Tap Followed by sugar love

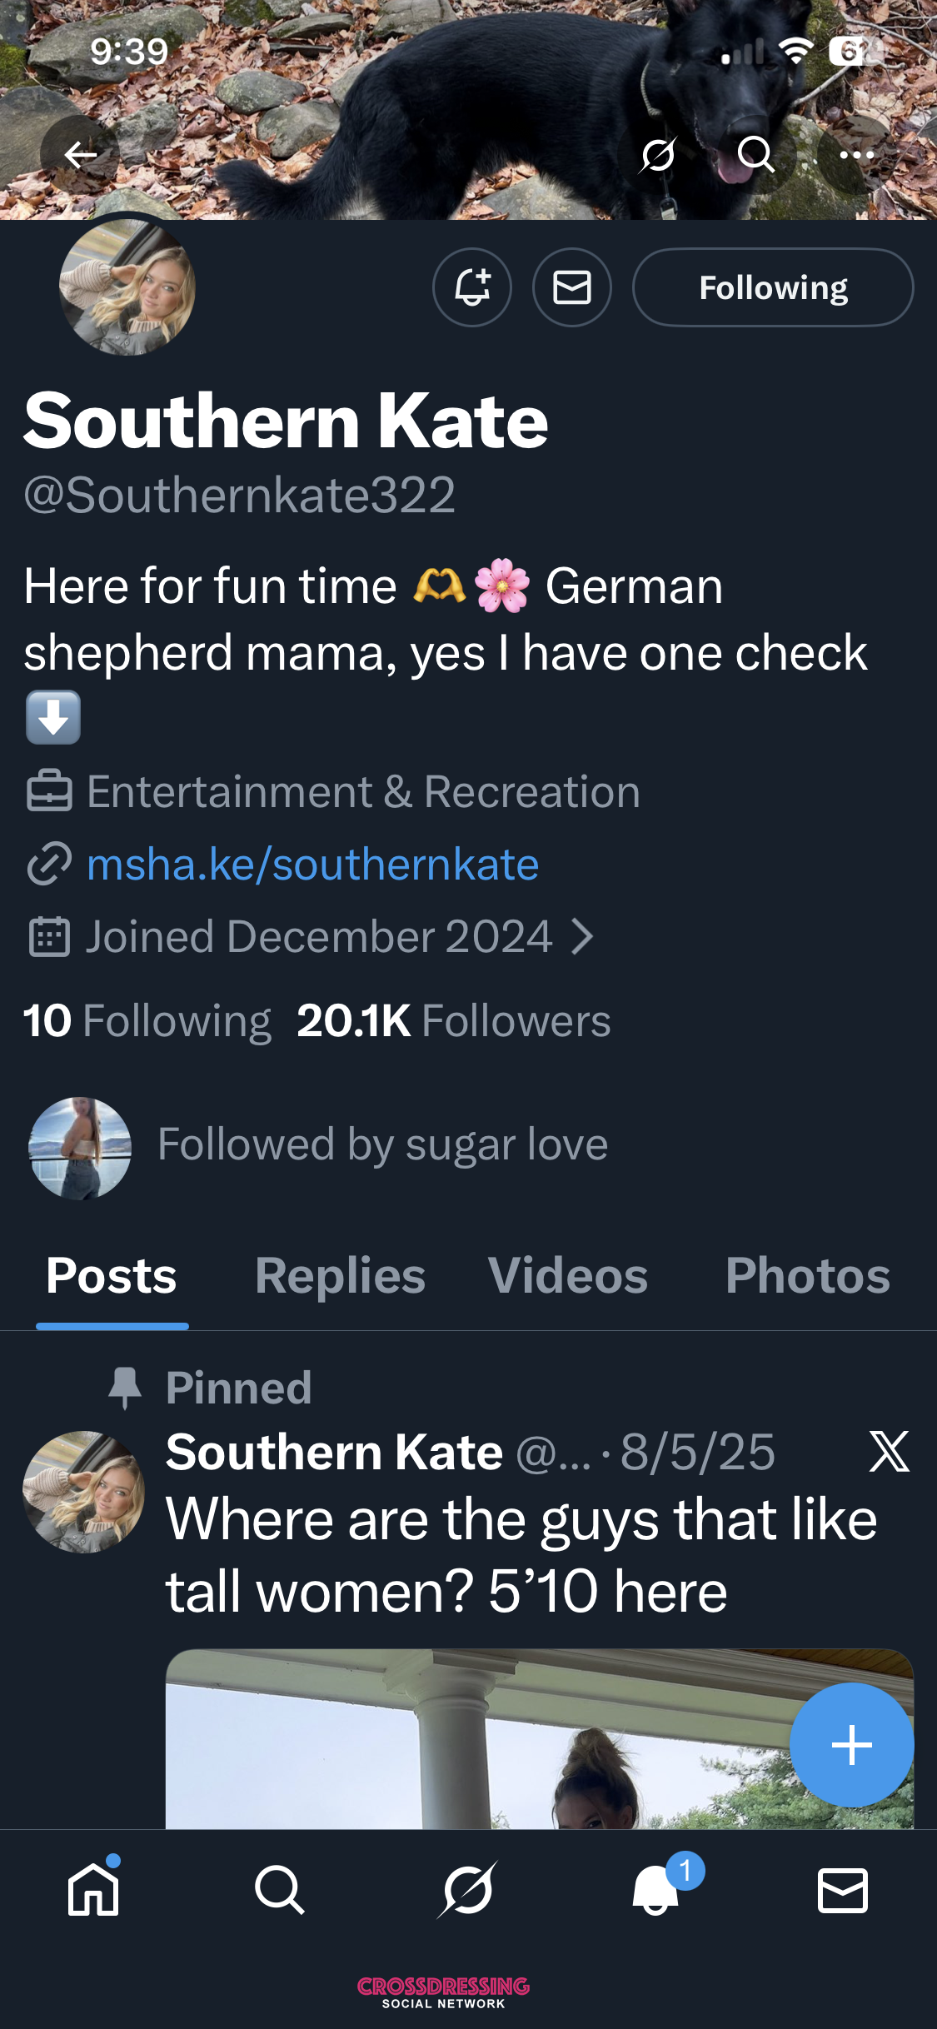[x=382, y=1145]
